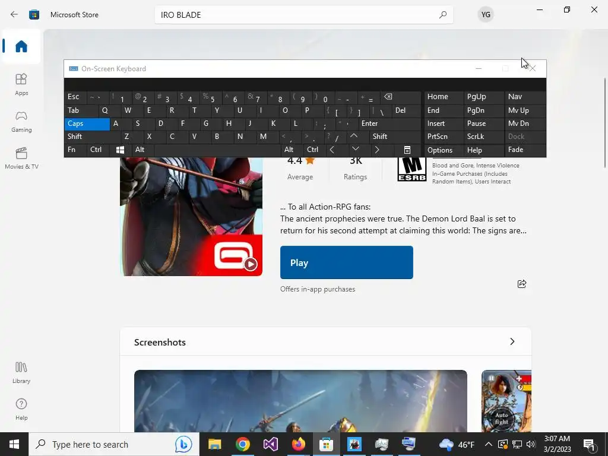
Task: Play the trailer on the game artwork
Action: pyautogui.click(x=251, y=264)
